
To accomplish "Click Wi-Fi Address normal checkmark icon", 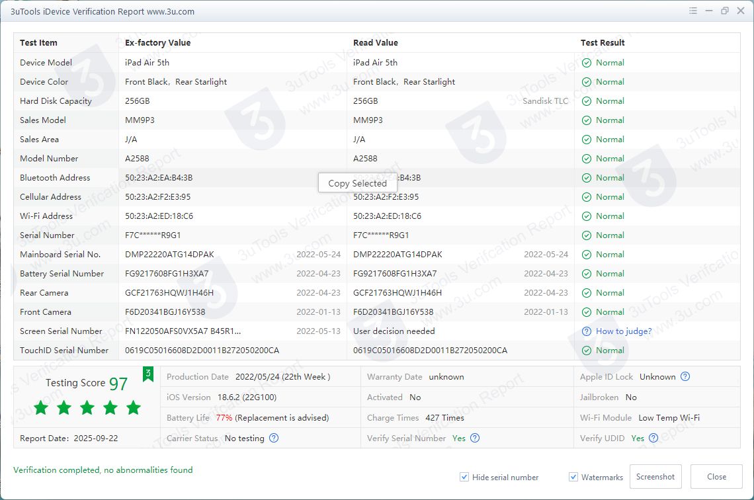I will point(586,216).
